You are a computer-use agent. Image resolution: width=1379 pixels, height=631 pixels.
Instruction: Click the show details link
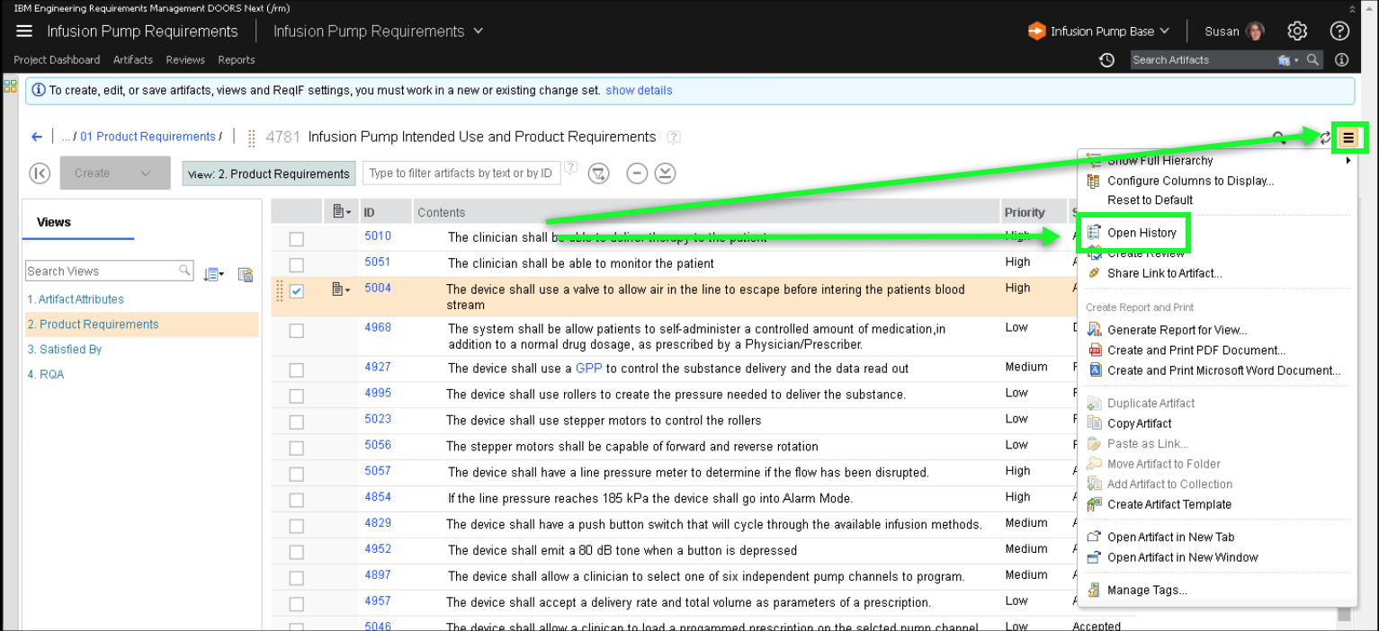coord(639,91)
